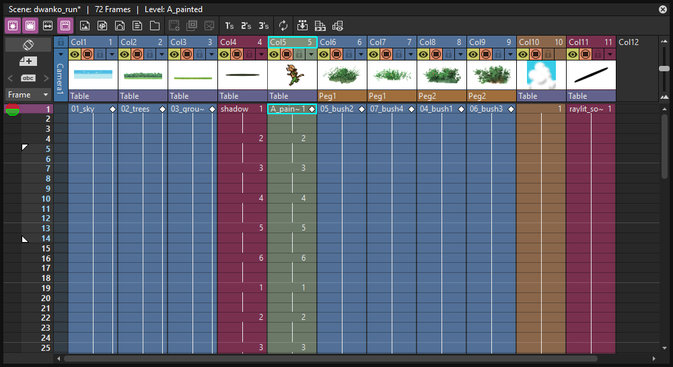Image resolution: width=673 pixels, height=367 pixels.
Task: Select the Col10 column header
Action: coord(541,42)
